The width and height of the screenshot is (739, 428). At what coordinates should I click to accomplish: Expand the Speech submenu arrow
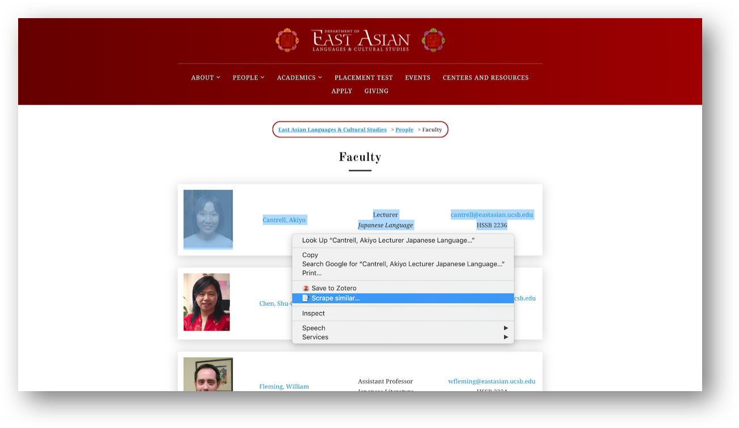click(x=505, y=328)
